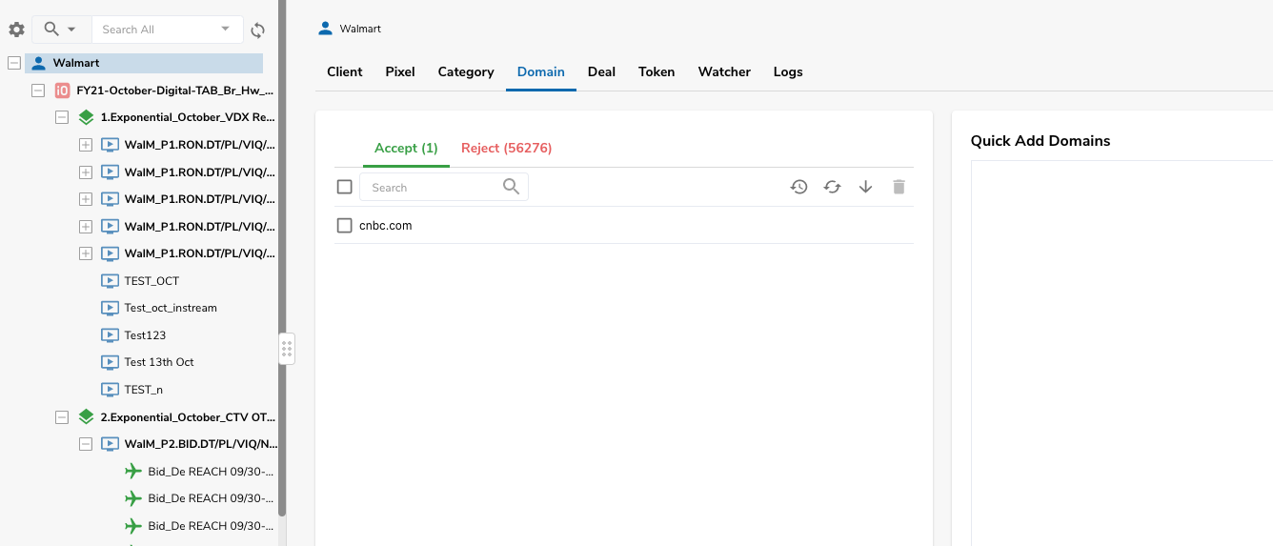This screenshot has width=1273, height=546.
Task: Click the magnifier icon in domain search
Action: (x=512, y=187)
